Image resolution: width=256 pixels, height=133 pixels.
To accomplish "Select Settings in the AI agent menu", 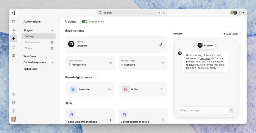I will 38,36.
